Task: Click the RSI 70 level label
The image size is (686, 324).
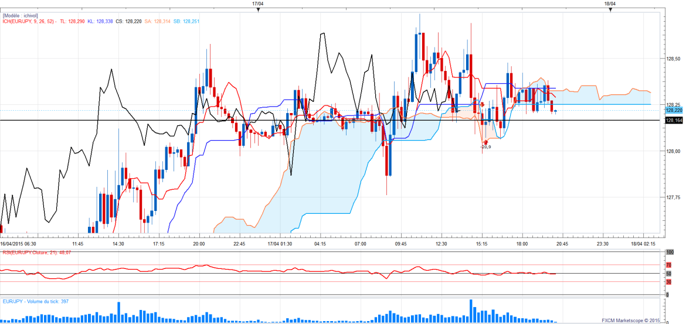Action: coord(668,265)
